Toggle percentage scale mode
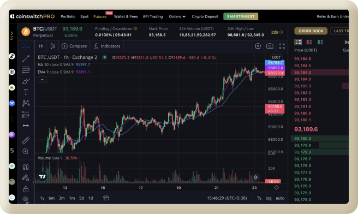 259,198
